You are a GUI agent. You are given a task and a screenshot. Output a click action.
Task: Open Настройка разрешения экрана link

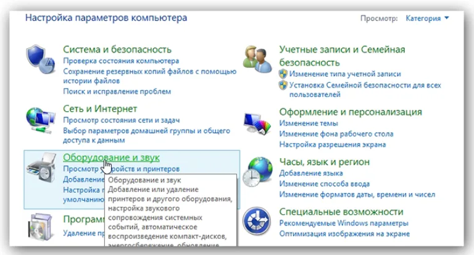coord(333,144)
